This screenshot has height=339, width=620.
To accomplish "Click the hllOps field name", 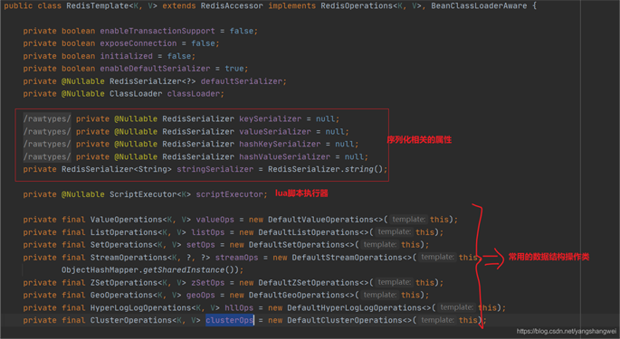I will [239, 307].
